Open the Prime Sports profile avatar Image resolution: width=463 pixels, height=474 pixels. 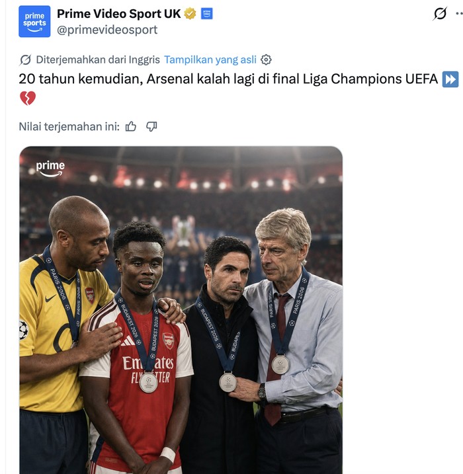coord(34,21)
